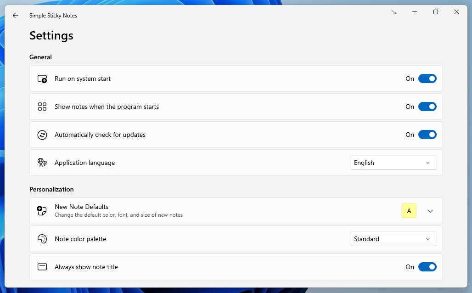The width and height of the screenshot is (472, 293).
Task: Toggle Automatically check for updates off
Action: 427,135
